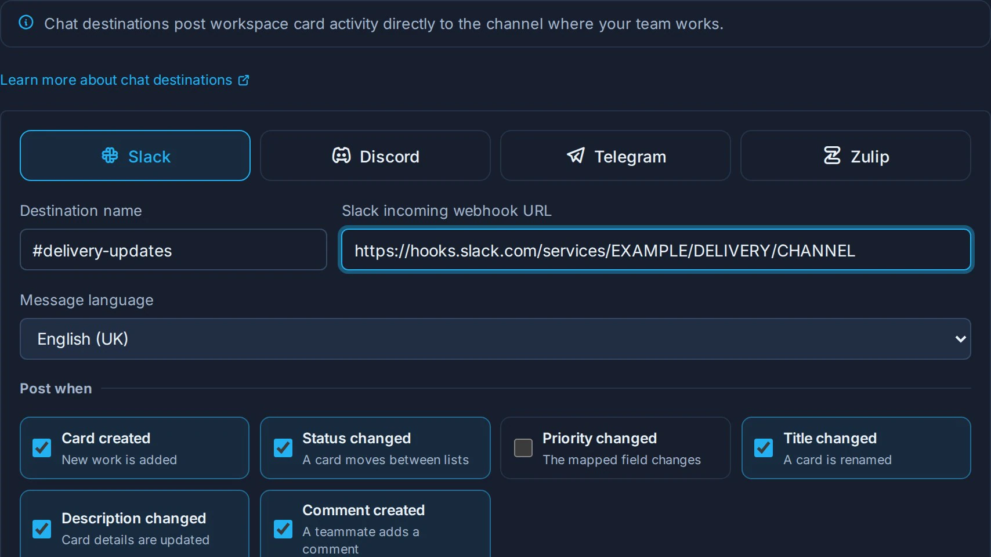991x557 pixels.
Task: Untick the Description changed checkbox
Action: (42, 529)
